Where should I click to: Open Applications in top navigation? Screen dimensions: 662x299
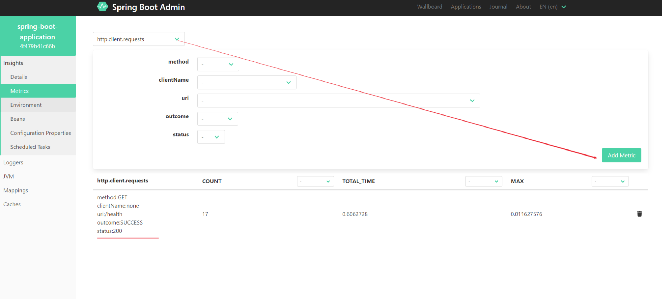(x=466, y=7)
